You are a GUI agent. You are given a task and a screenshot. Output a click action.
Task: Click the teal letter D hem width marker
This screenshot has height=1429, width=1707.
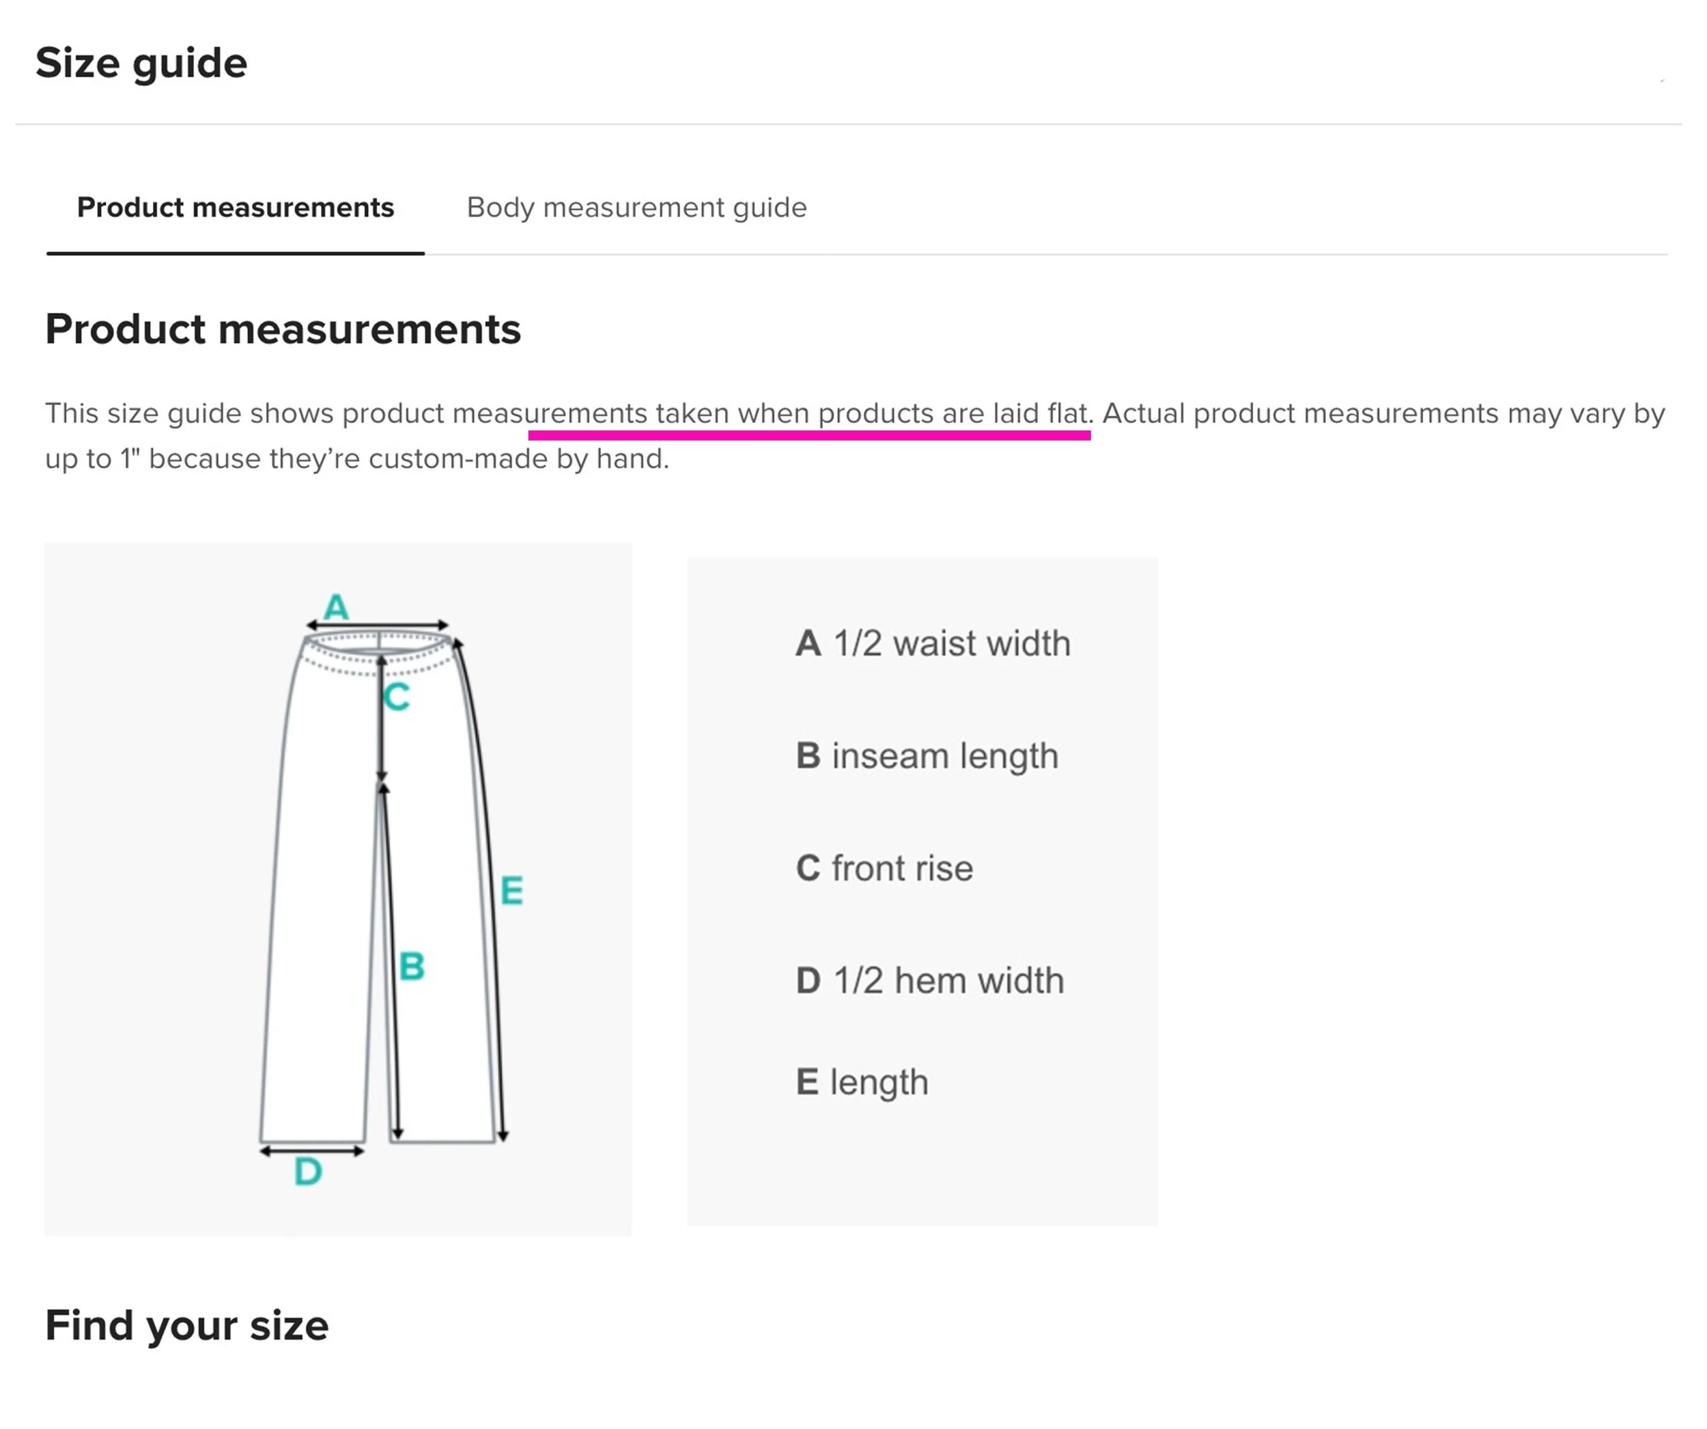coord(308,1172)
